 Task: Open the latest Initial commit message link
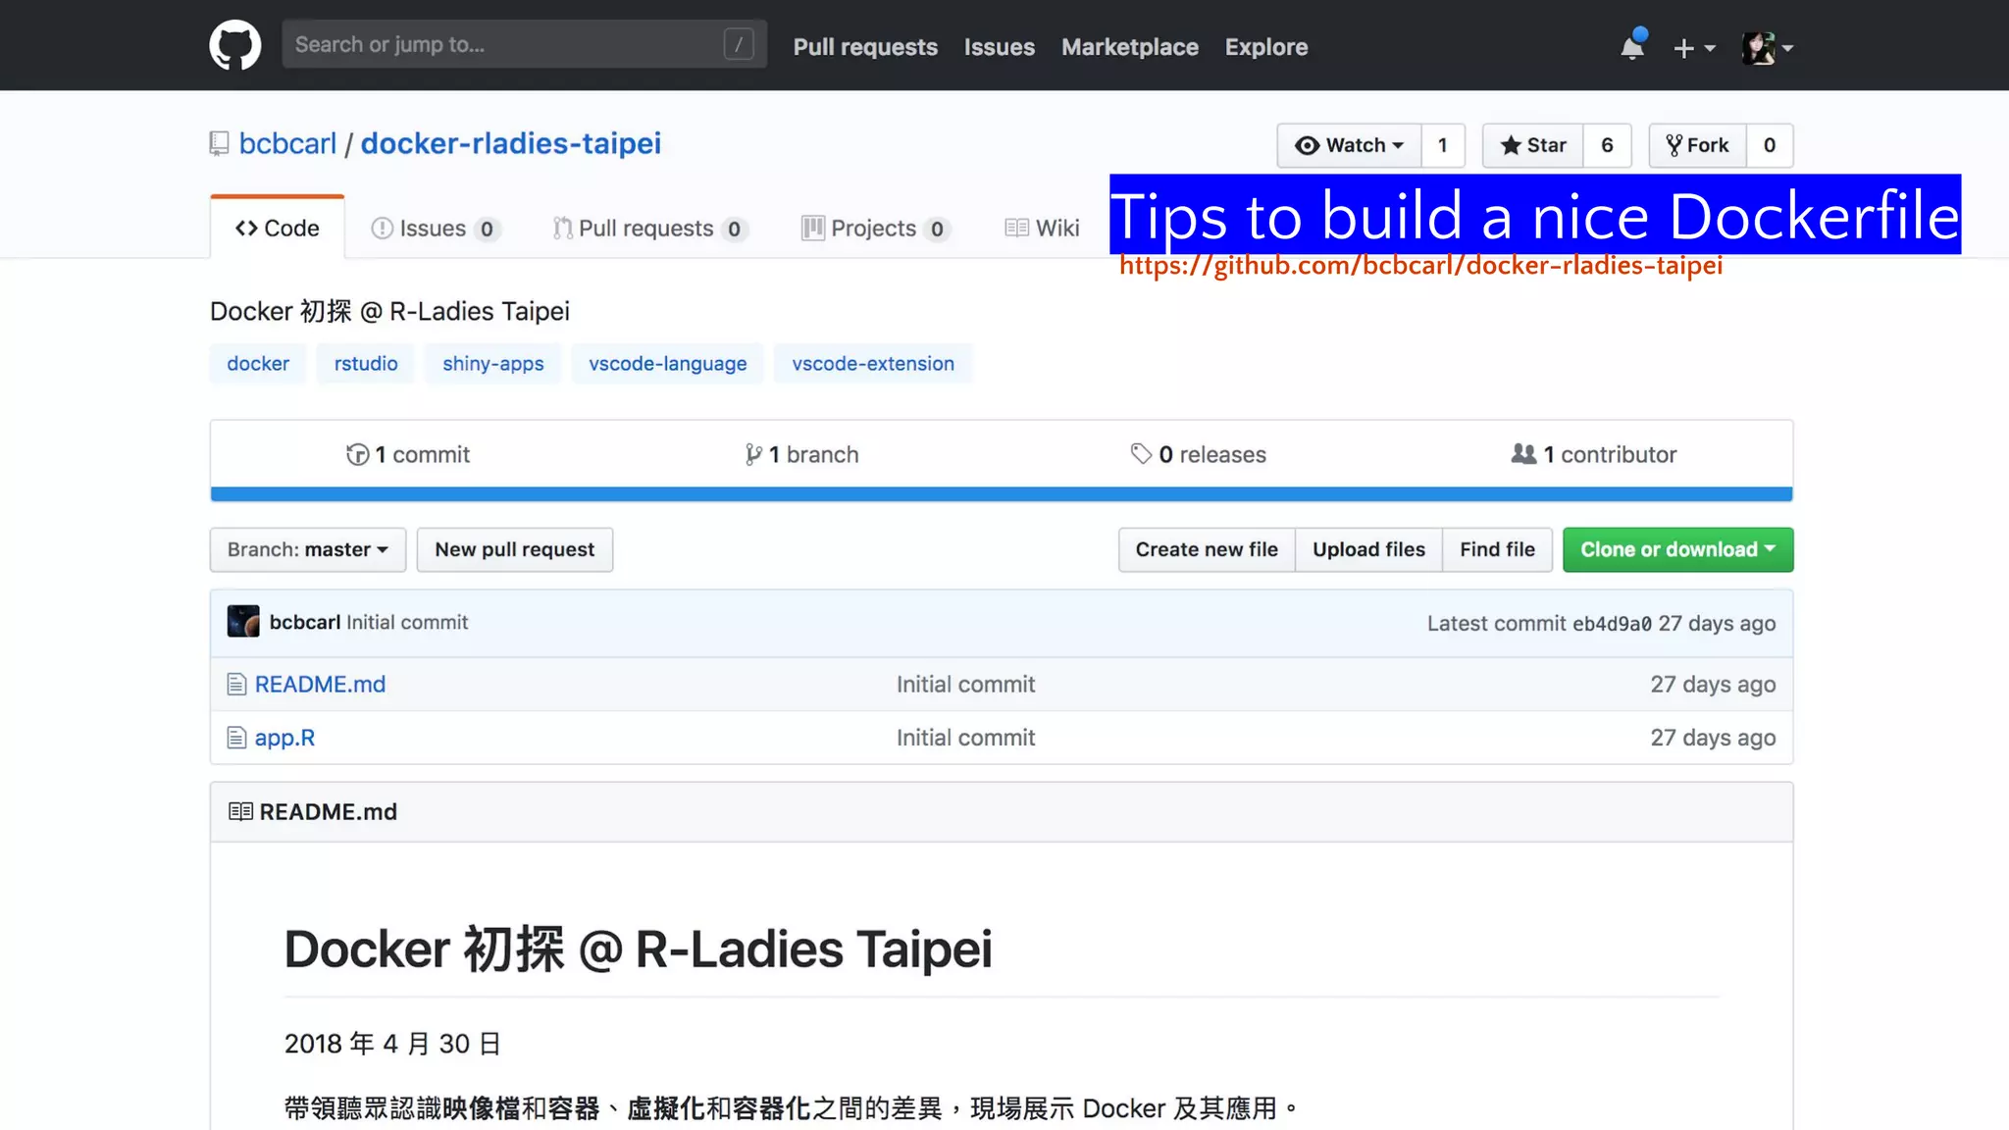coord(407,622)
